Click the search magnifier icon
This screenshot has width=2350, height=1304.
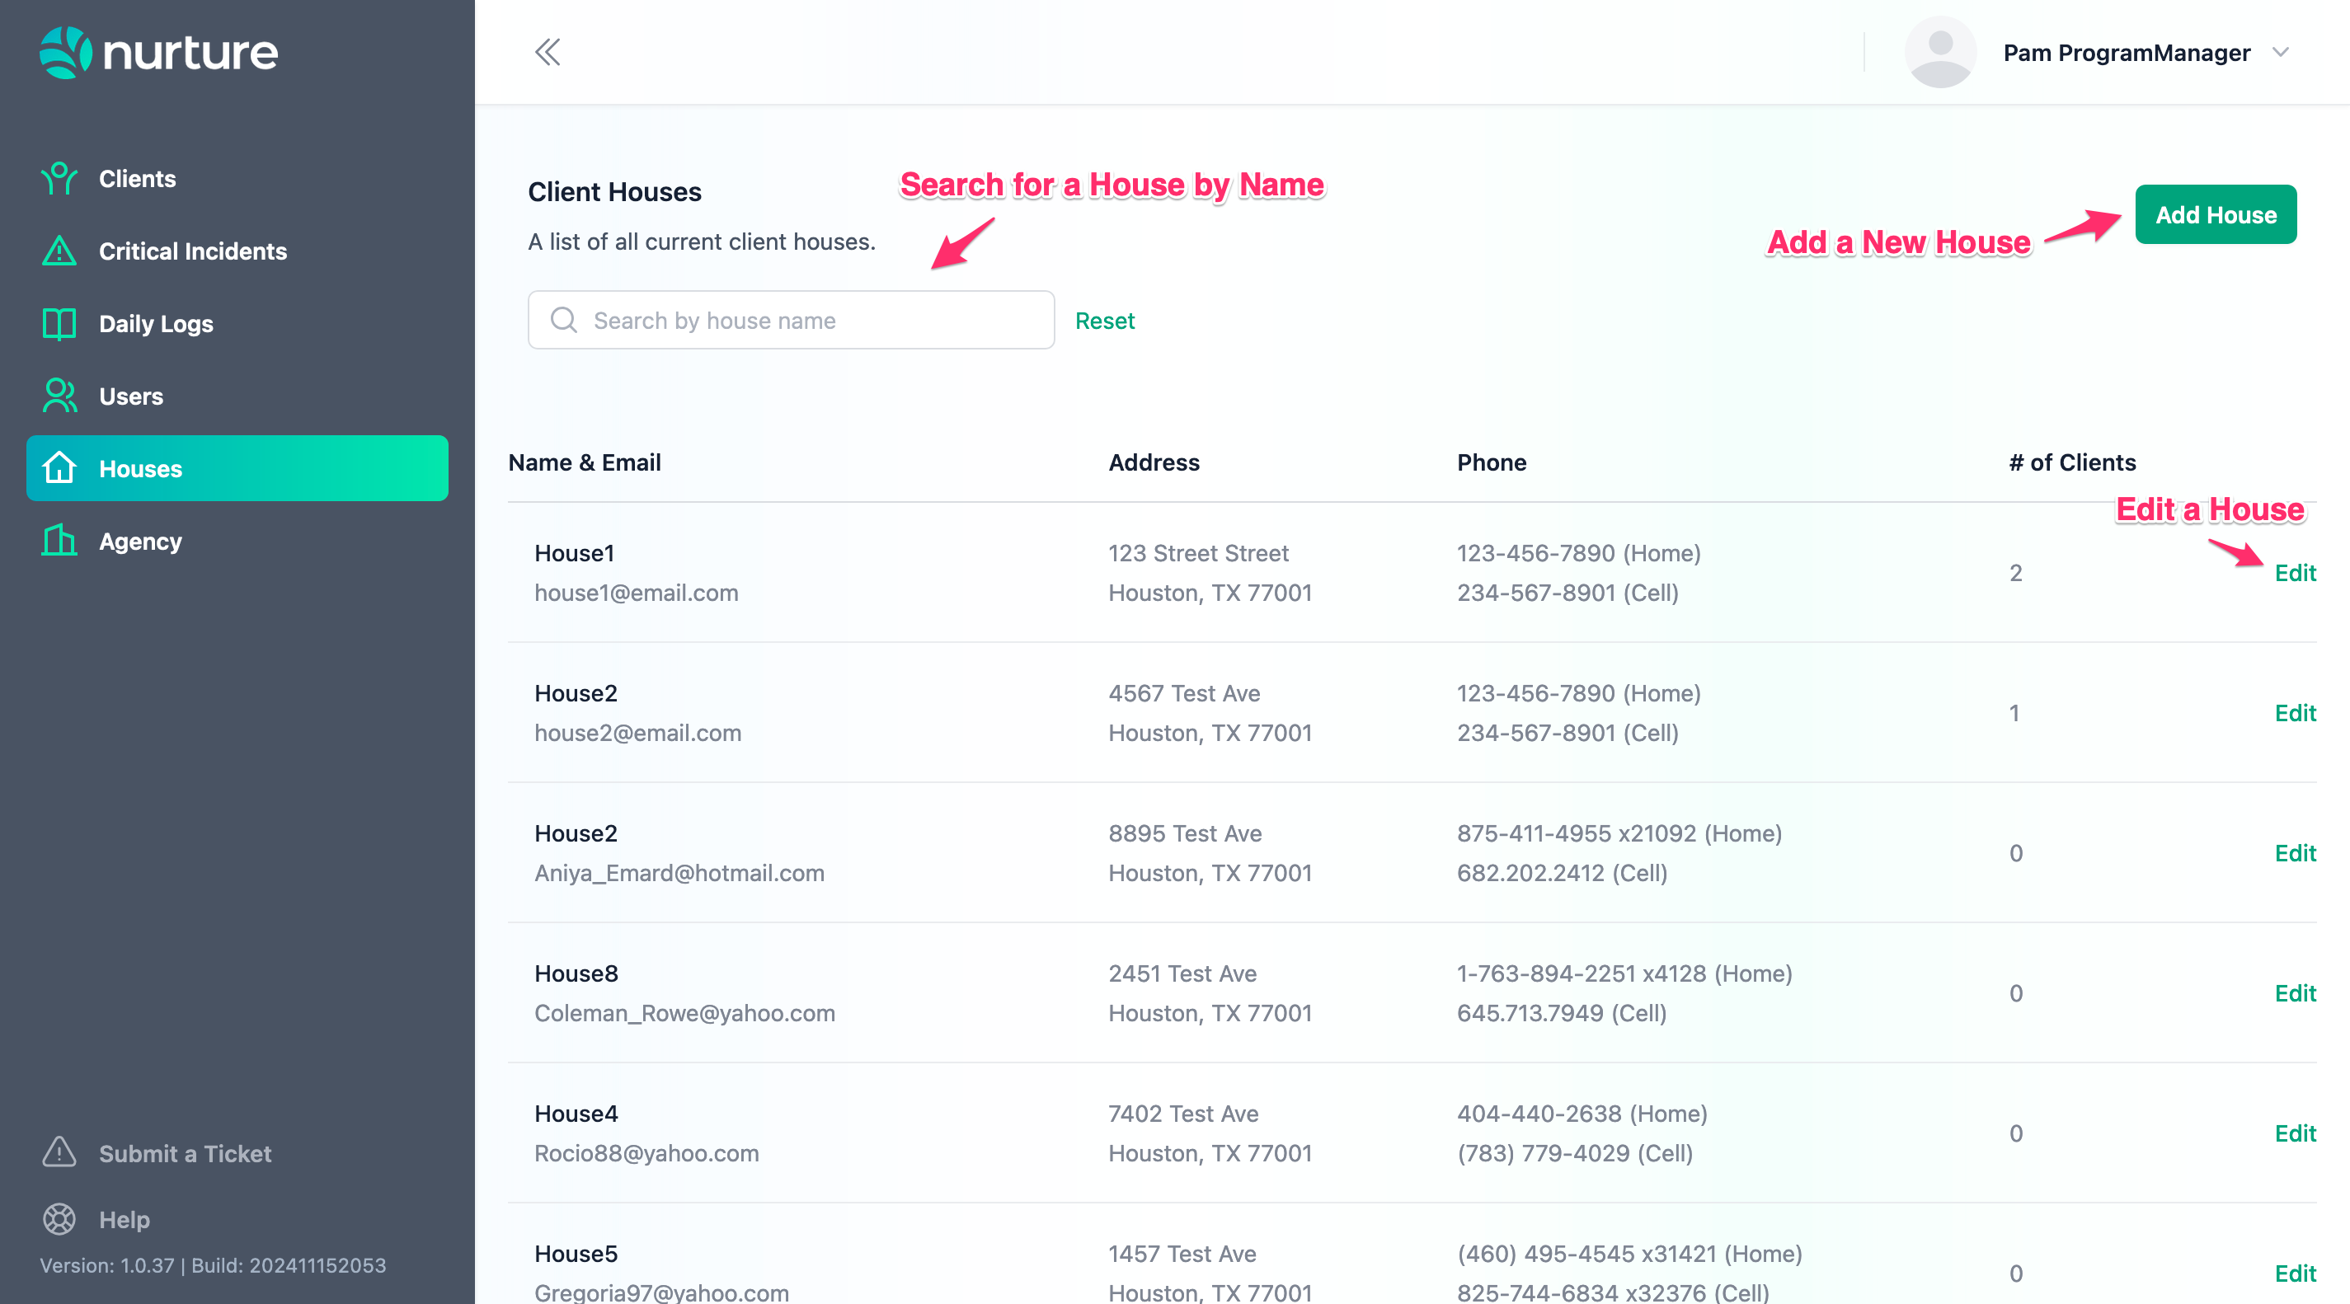pos(564,320)
